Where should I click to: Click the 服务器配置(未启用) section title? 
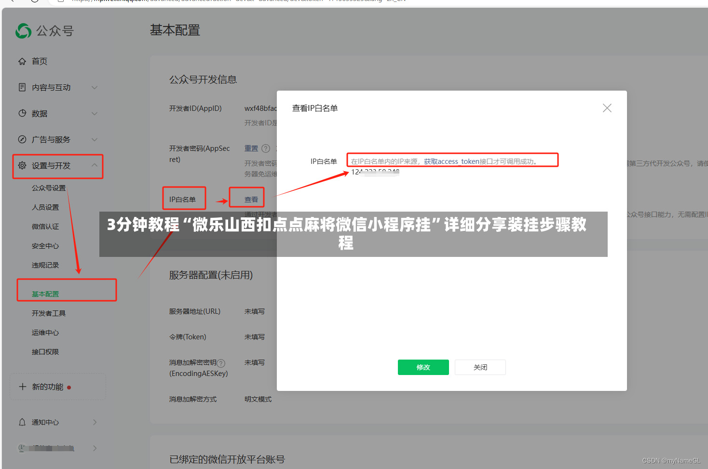click(x=211, y=275)
